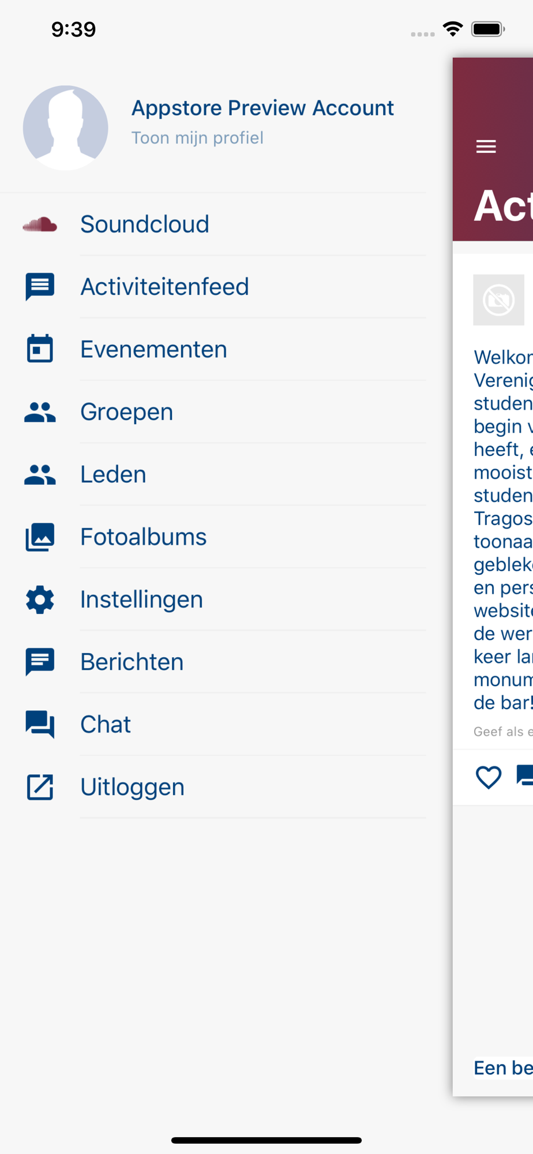Click the Leden members icon
Screen dimensions: 533x1154
[x=40, y=474]
